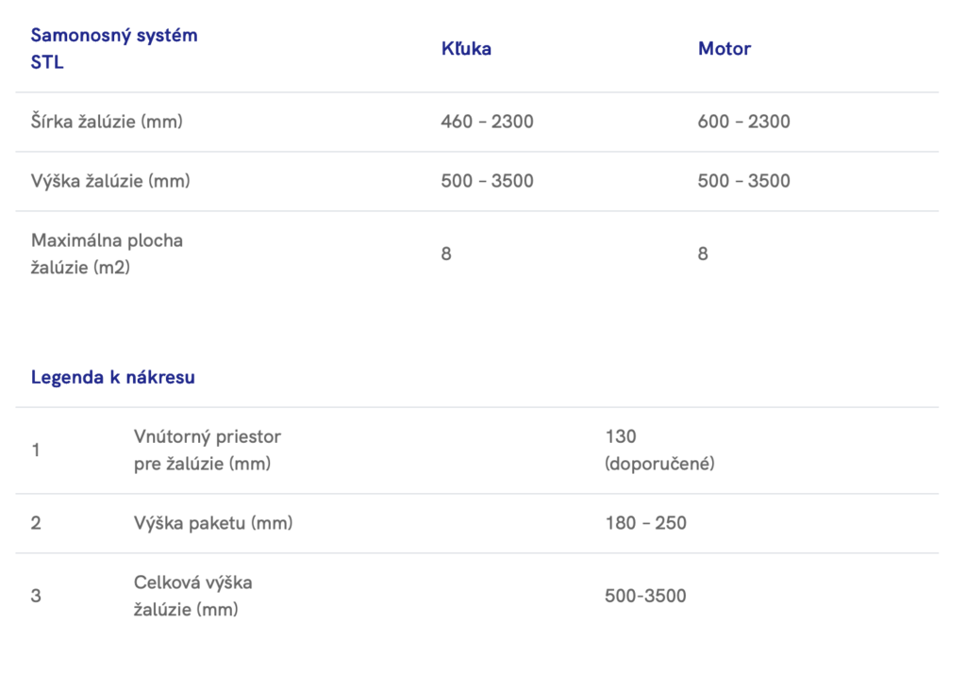Click the Motor height value '500 - 3500'

(x=743, y=181)
